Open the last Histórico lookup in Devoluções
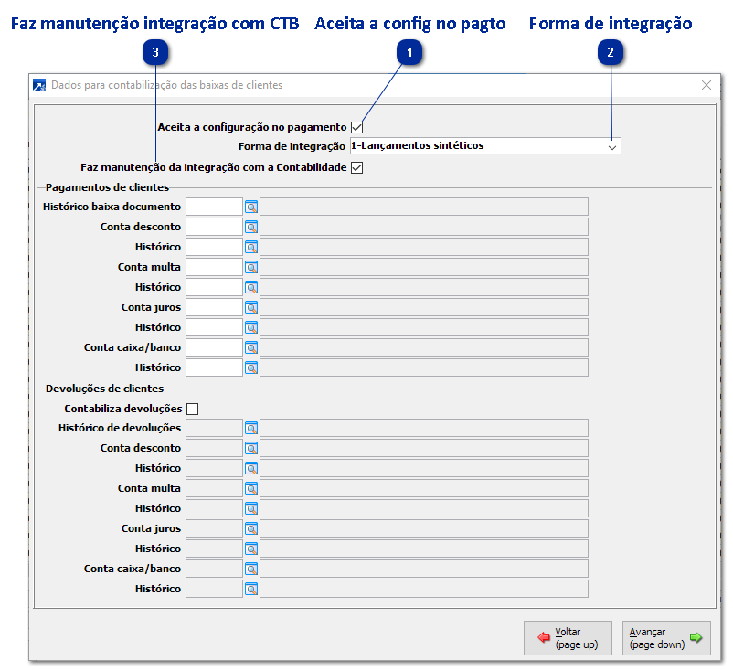Screen dimensions: 733x671 coord(253,589)
